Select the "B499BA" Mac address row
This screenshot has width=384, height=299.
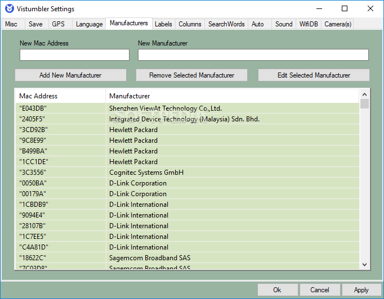[33, 151]
